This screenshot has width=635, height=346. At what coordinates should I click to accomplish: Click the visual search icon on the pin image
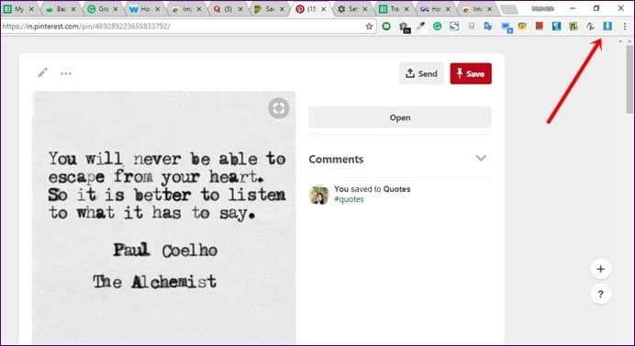(x=279, y=107)
